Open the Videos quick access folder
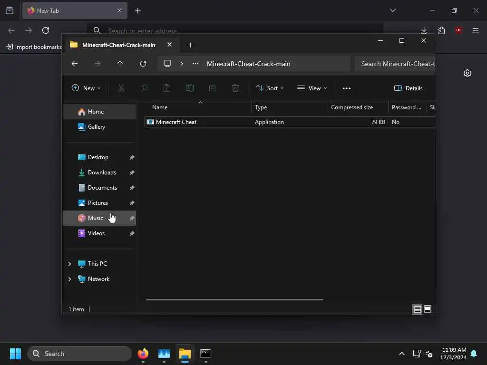This screenshot has height=365, width=487. (x=99, y=233)
